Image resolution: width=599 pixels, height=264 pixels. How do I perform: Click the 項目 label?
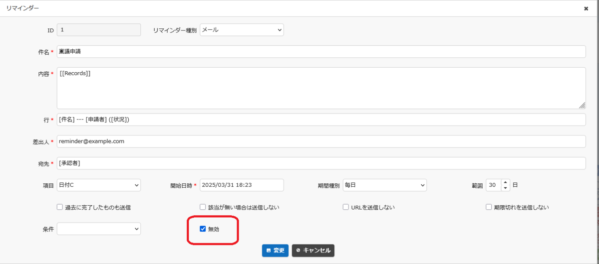tap(48, 186)
